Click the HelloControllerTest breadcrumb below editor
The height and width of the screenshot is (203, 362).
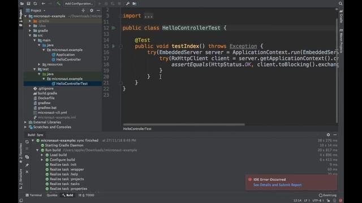pyautogui.click(x=137, y=129)
